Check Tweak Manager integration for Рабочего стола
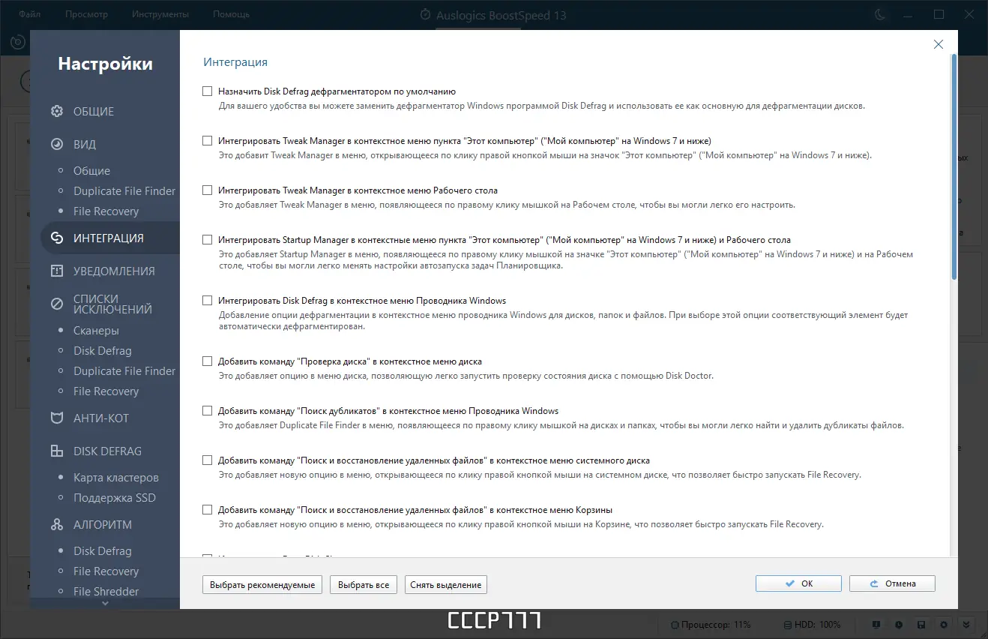988x639 pixels. (208, 190)
